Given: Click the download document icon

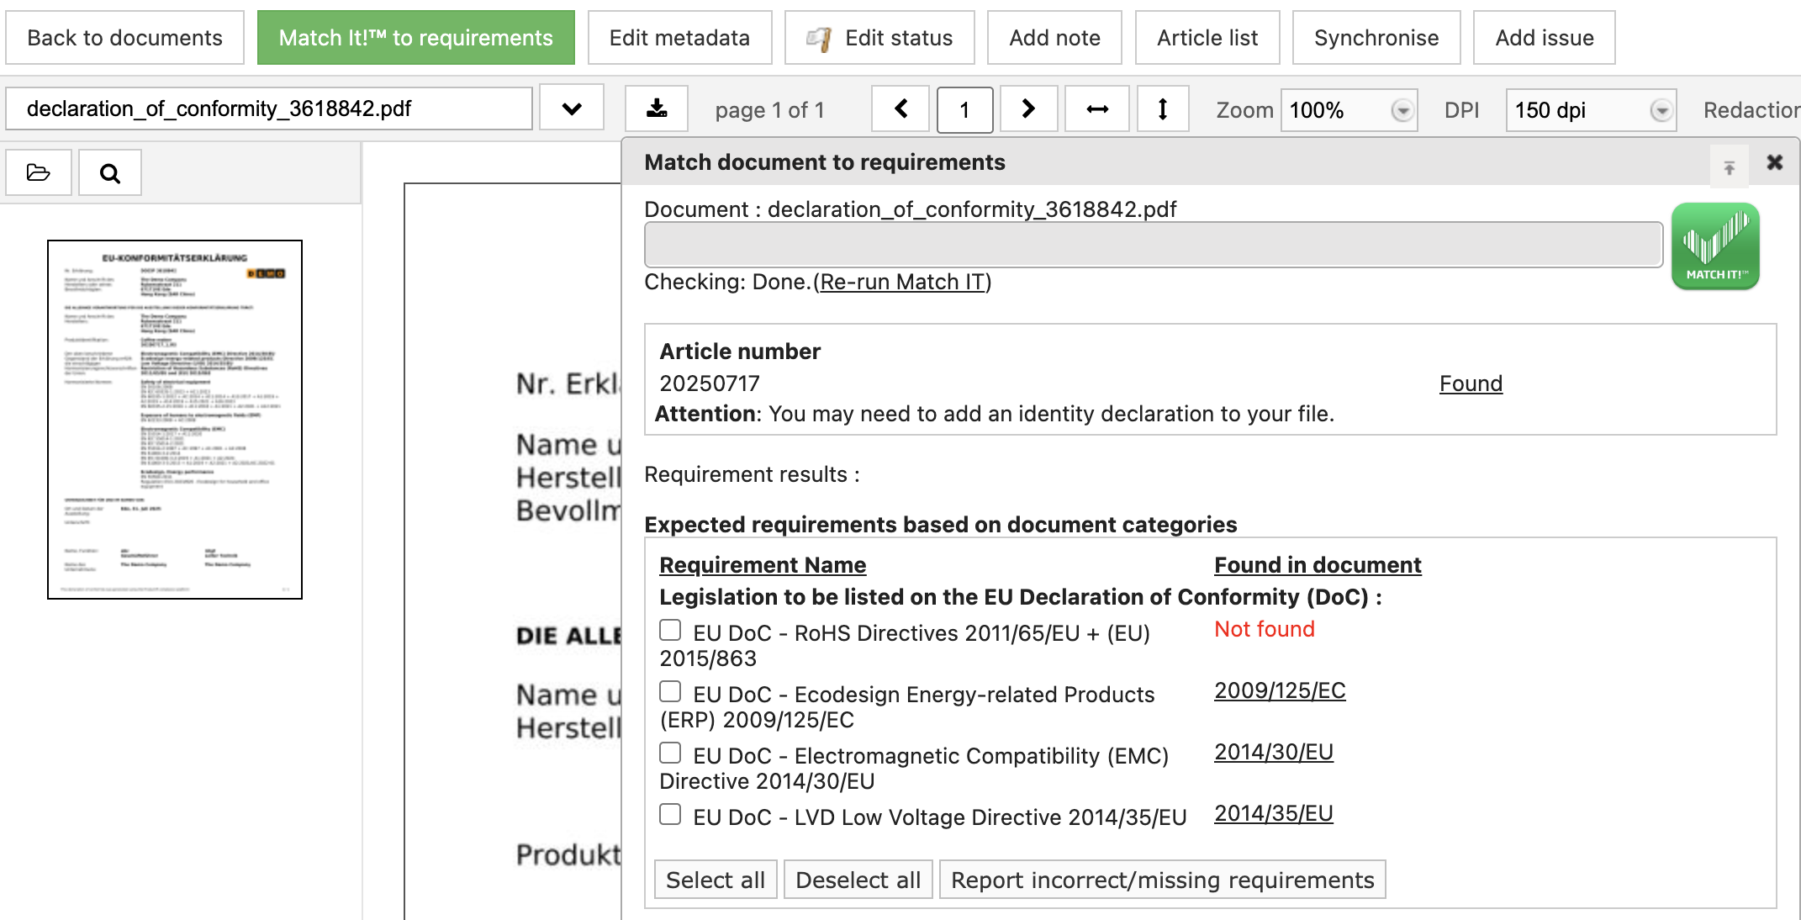Looking at the screenshot, I should tap(657, 108).
